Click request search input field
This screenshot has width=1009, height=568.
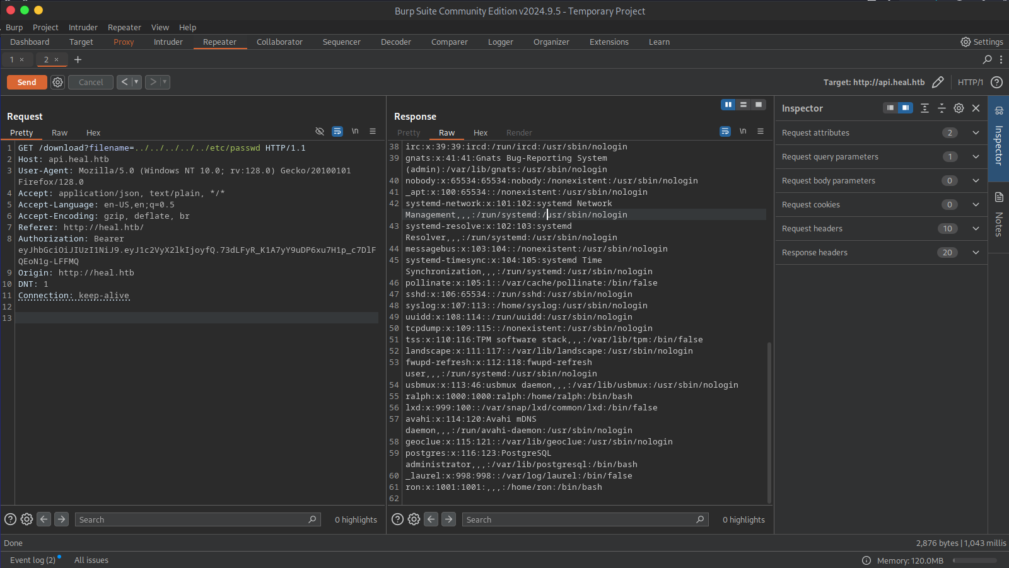coord(197,519)
